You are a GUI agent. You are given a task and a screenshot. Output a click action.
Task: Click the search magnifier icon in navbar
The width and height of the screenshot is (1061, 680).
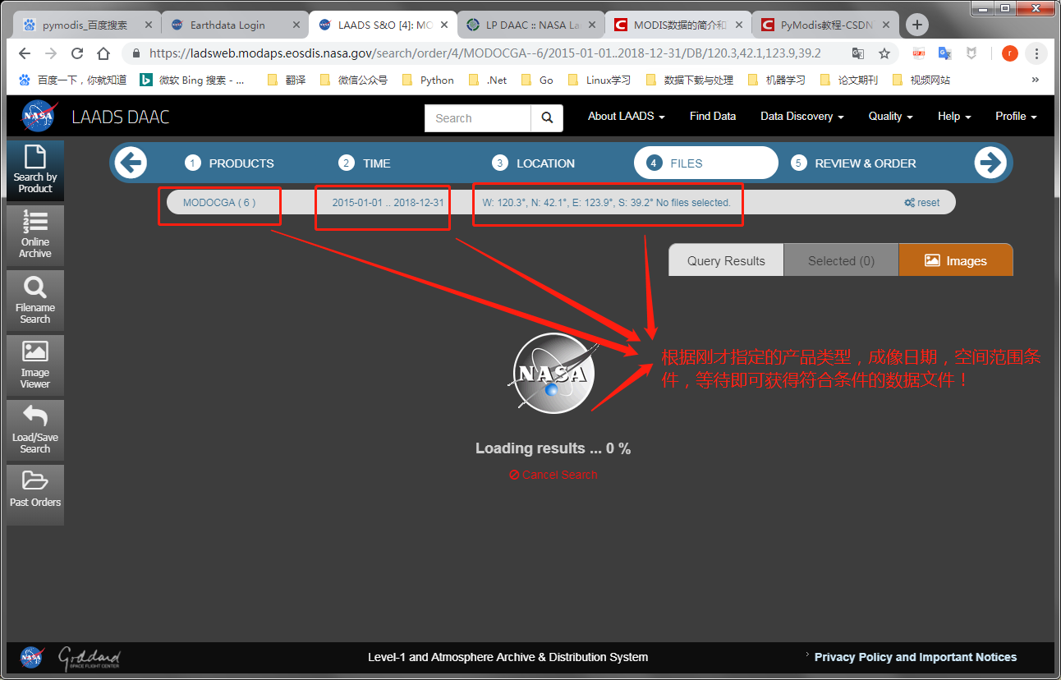[546, 117]
